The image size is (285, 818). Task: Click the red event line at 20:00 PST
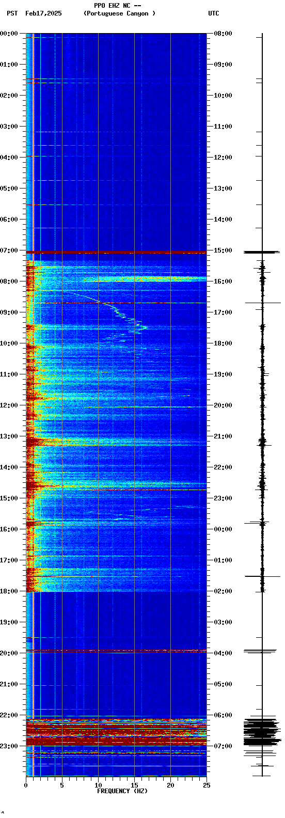point(116,651)
